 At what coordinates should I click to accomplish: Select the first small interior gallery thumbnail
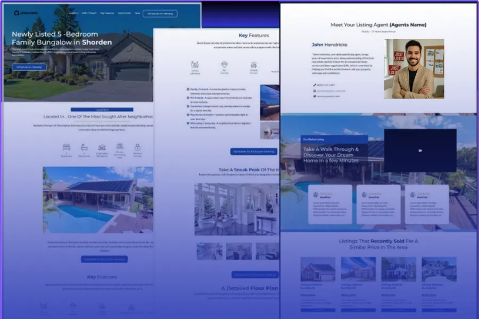coord(210,251)
